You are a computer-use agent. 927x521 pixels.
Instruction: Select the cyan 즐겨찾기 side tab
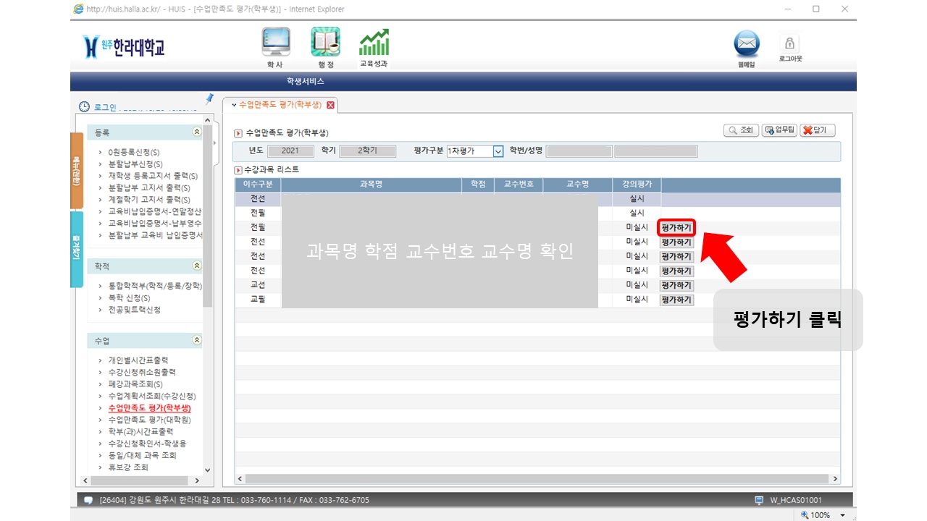(x=76, y=248)
